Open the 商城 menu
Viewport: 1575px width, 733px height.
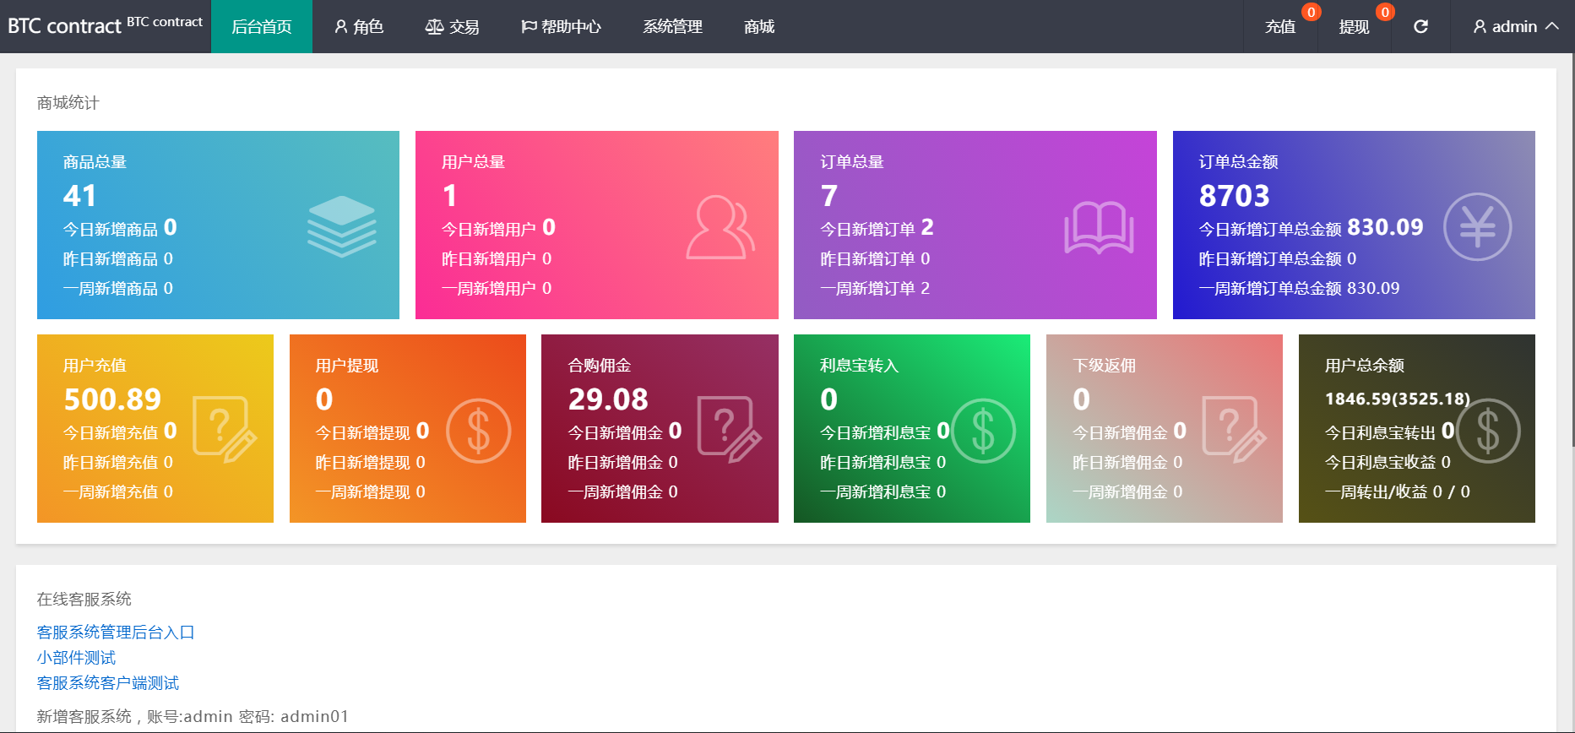(x=759, y=26)
